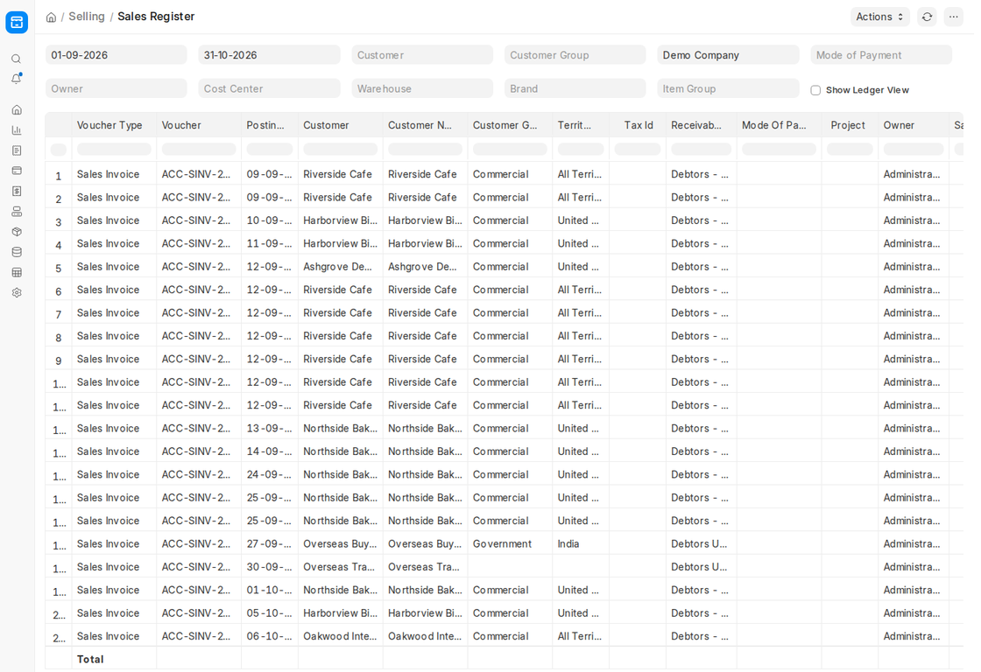This screenshot has height=672, width=981.
Task: Open the Owner filter field
Action: (116, 88)
